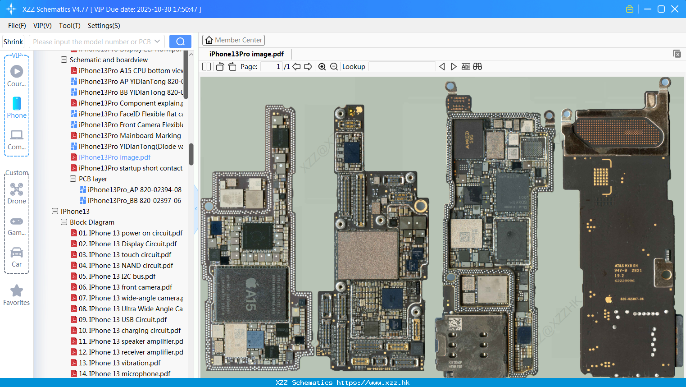
Task: Collapse the iPhone13 tree node
Action: coord(55,211)
